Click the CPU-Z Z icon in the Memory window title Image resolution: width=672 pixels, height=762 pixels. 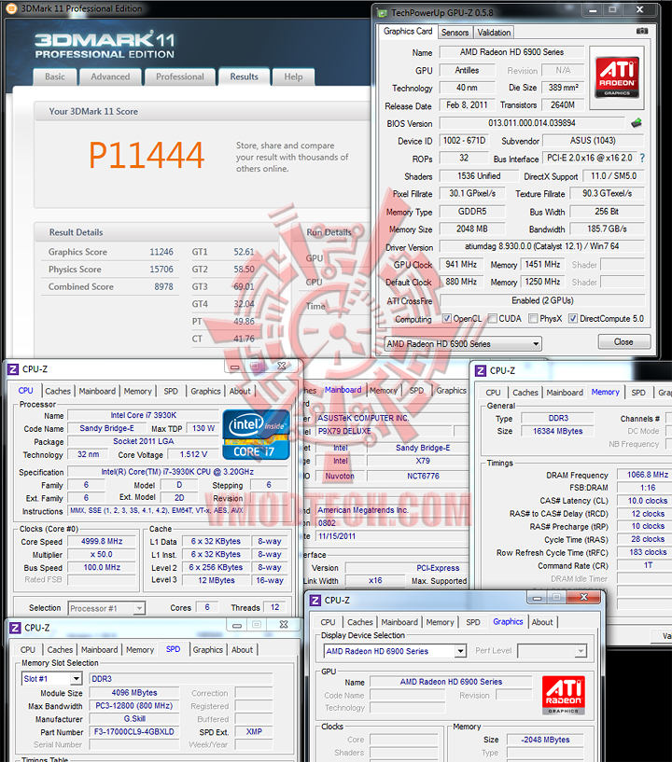(481, 371)
